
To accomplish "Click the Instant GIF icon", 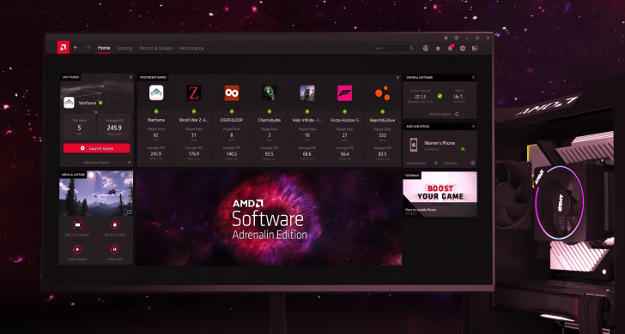I will pos(115,249).
